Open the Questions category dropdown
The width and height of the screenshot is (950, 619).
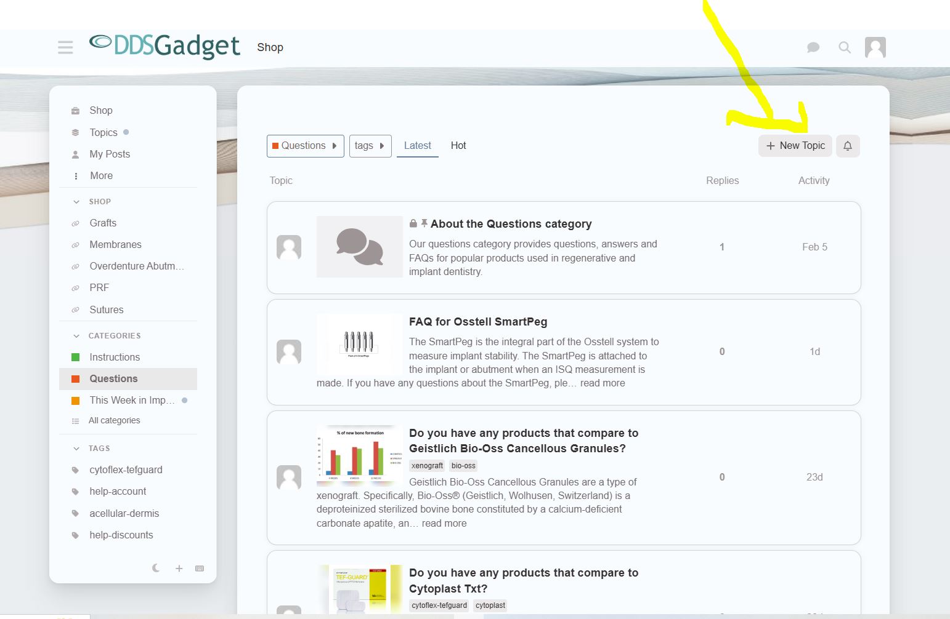pyautogui.click(x=306, y=146)
